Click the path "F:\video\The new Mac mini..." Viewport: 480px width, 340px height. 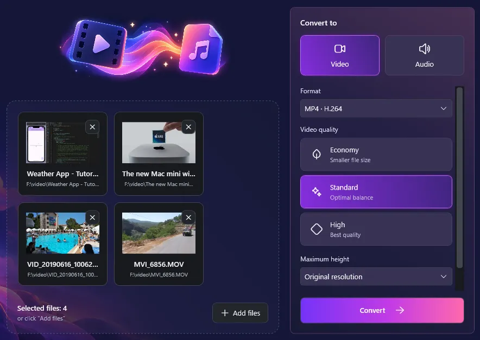pyautogui.click(x=159, y=184)
